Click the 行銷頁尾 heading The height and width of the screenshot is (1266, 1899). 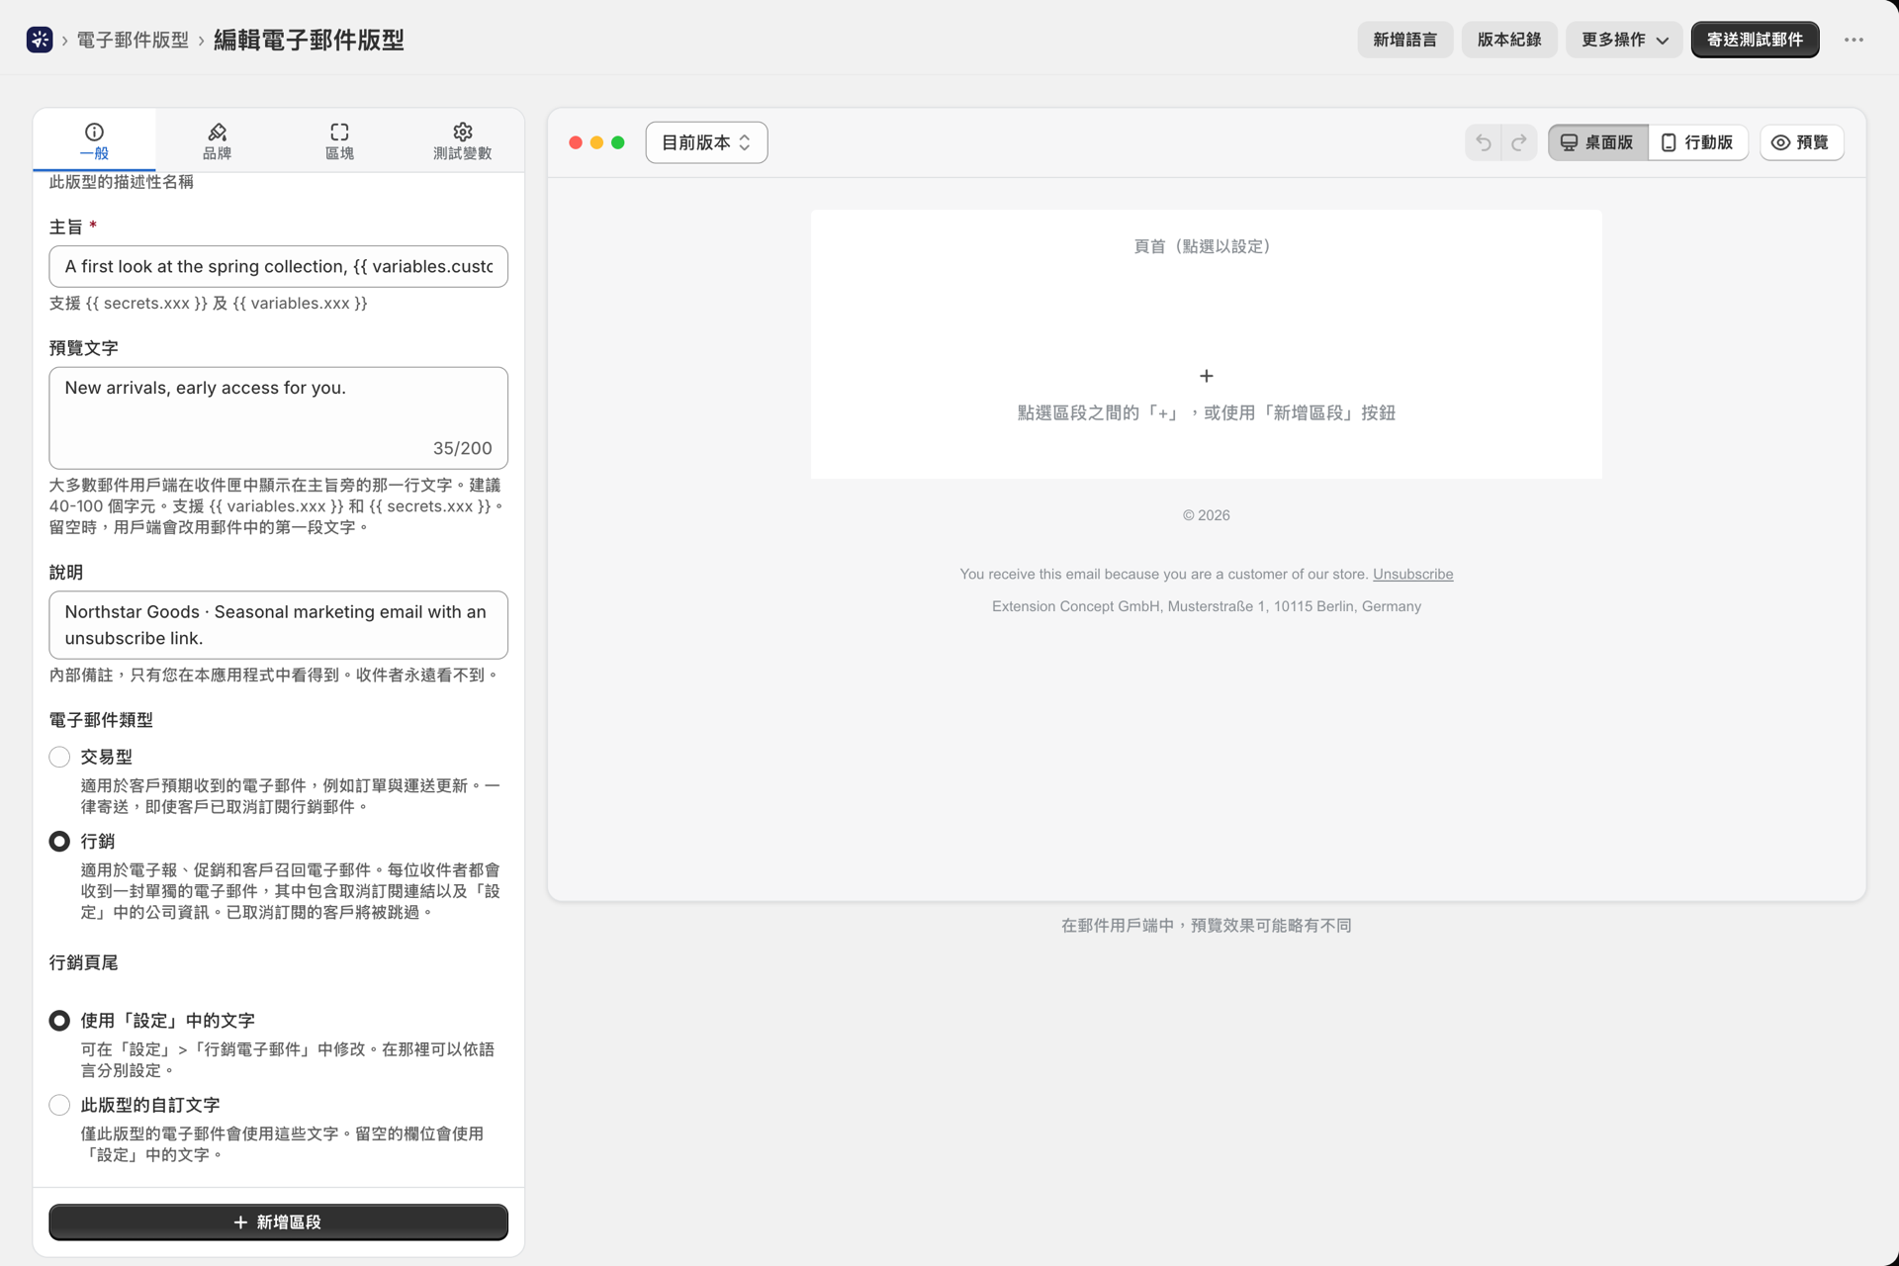[84, 962]
